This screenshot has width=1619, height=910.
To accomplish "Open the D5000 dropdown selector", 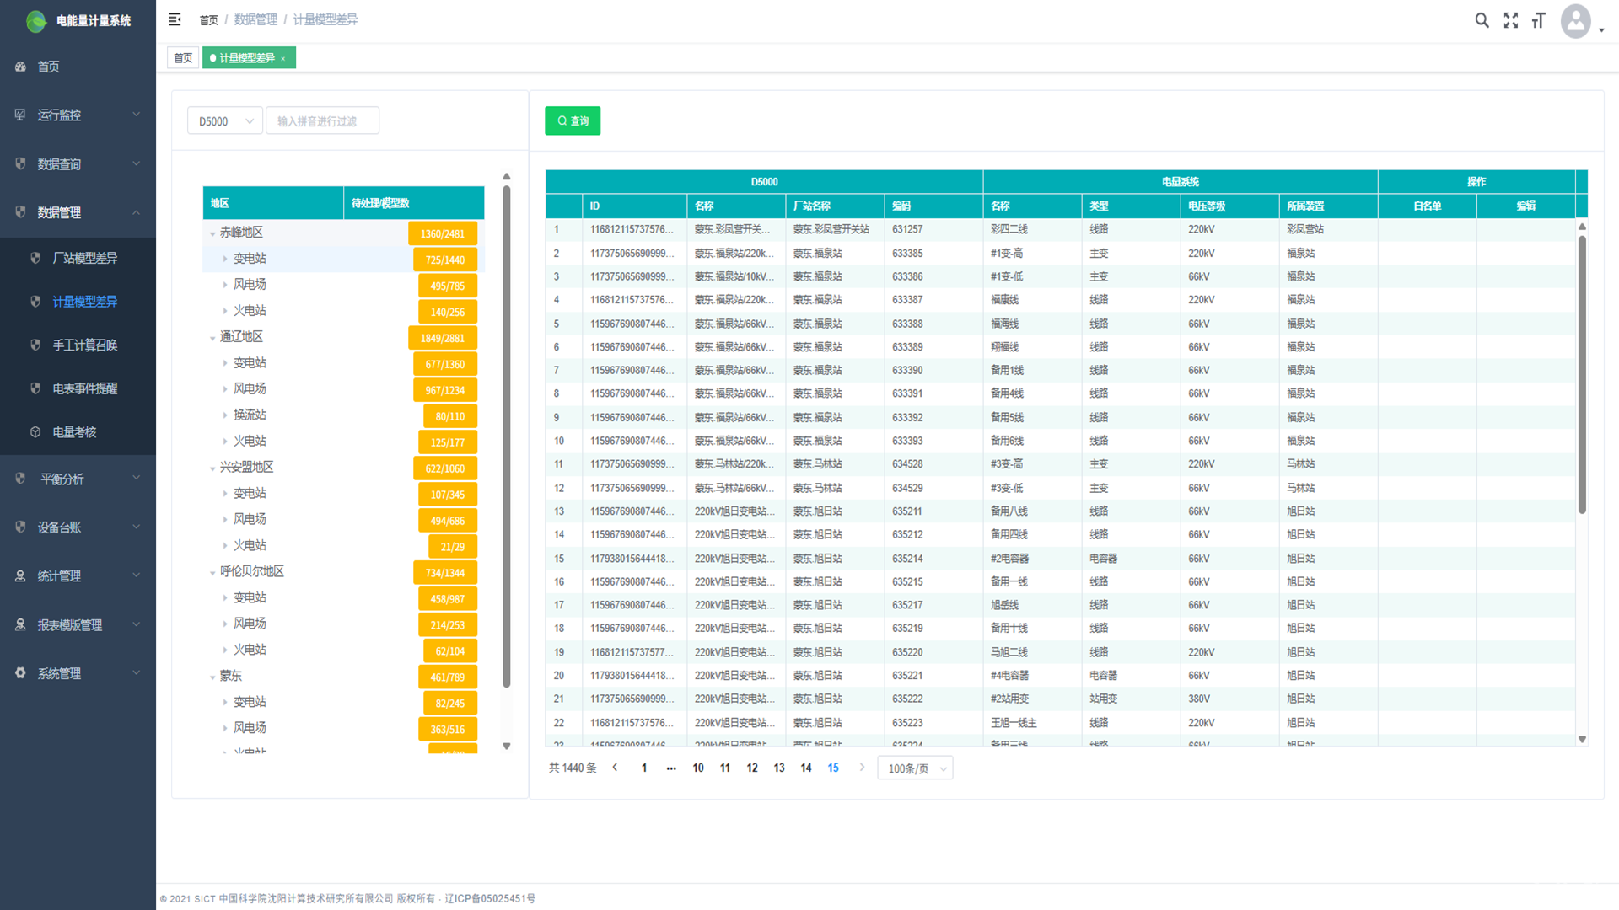I will tap(225, 121).
